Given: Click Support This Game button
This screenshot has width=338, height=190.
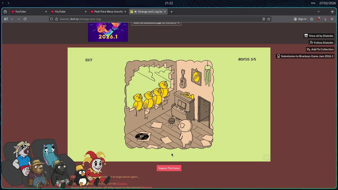Looking at the screenshot, I should (169, 168).
